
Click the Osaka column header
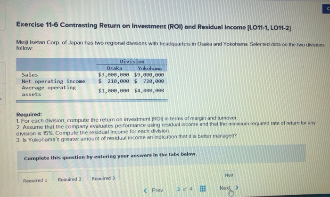(x=114, y=68)
